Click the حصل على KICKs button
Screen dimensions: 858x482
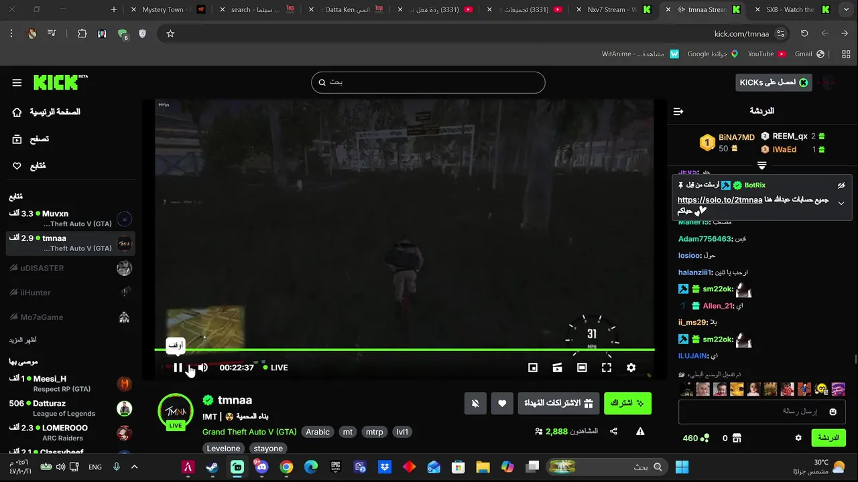pyautogui.click(x=774, y=82)
